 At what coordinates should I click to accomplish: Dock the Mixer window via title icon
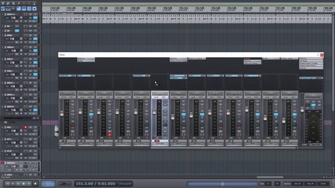(x=318, y=55)
